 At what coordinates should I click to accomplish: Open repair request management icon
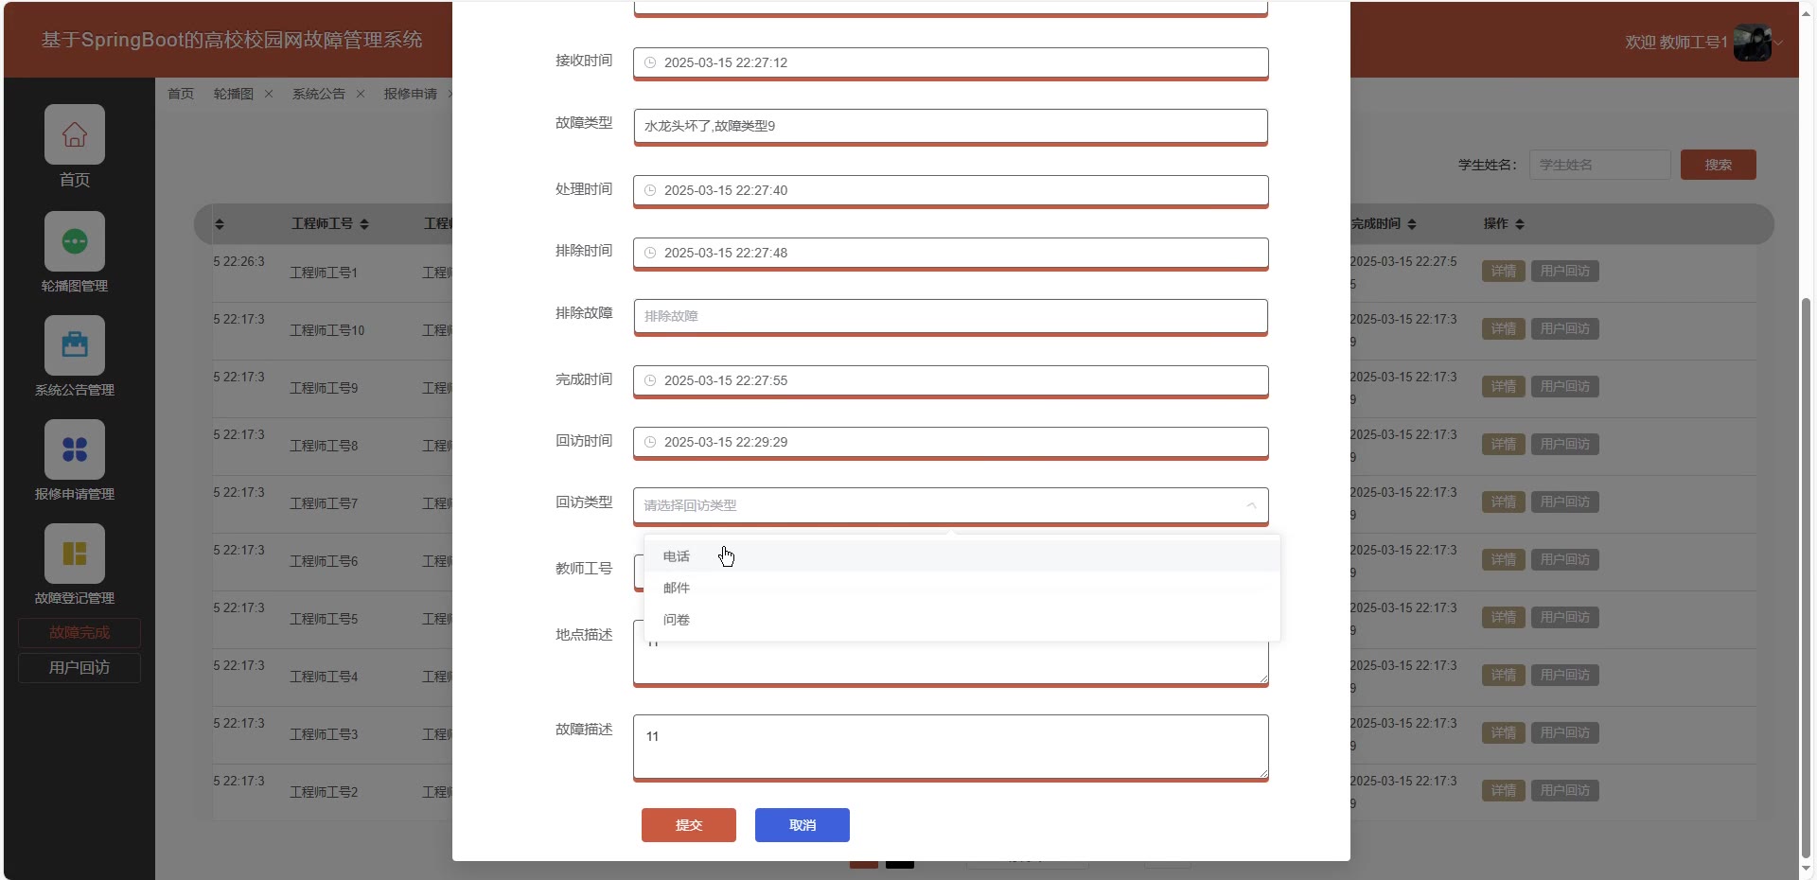(x=75, y=449)
